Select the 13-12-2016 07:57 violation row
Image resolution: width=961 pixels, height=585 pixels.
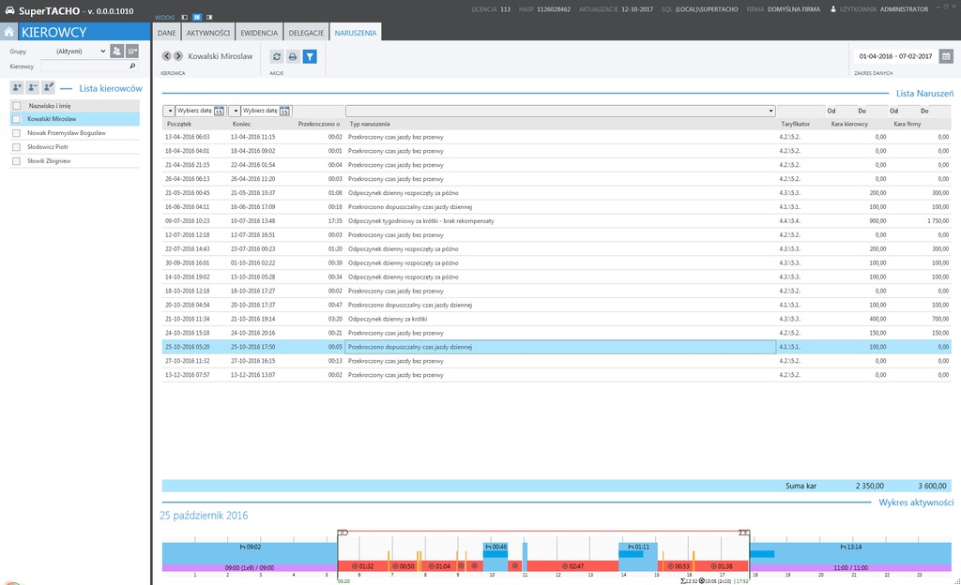coord(557,375)
